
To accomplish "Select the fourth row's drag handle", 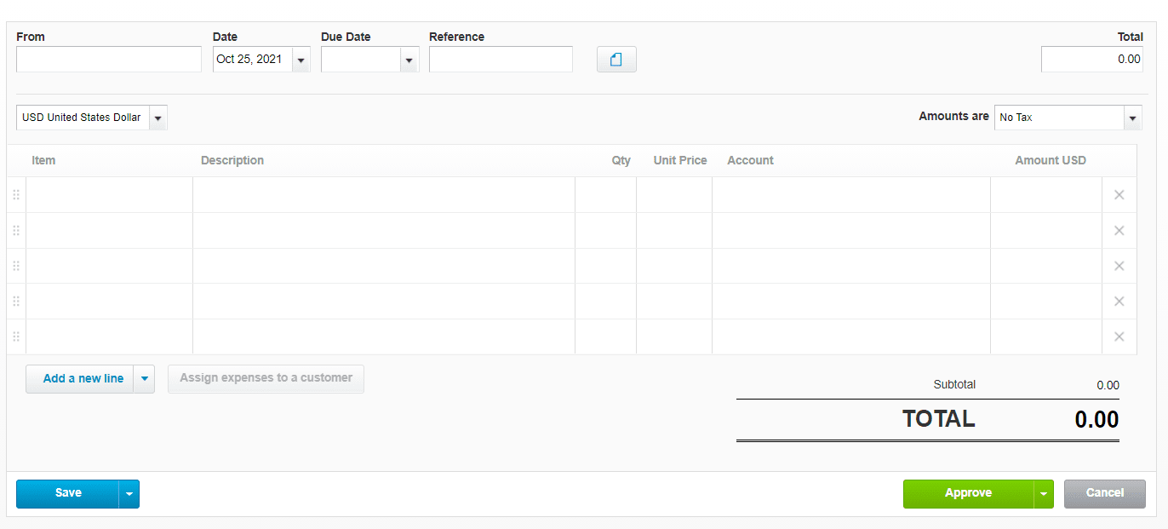I will pos(16,302).
